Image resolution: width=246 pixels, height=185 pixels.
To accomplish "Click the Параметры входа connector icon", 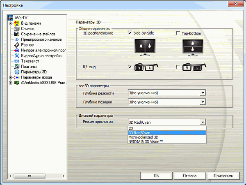I will 17,77.
